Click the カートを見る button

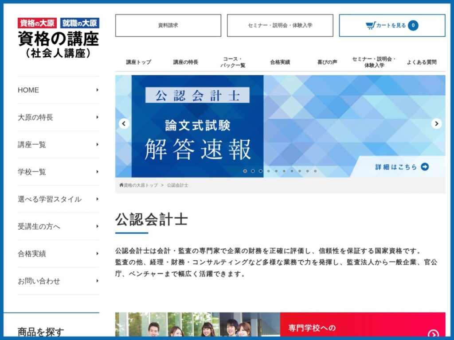point(392,25)
